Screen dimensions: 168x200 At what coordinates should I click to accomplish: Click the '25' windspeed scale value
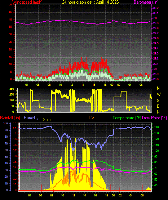[x=10, y=42]
